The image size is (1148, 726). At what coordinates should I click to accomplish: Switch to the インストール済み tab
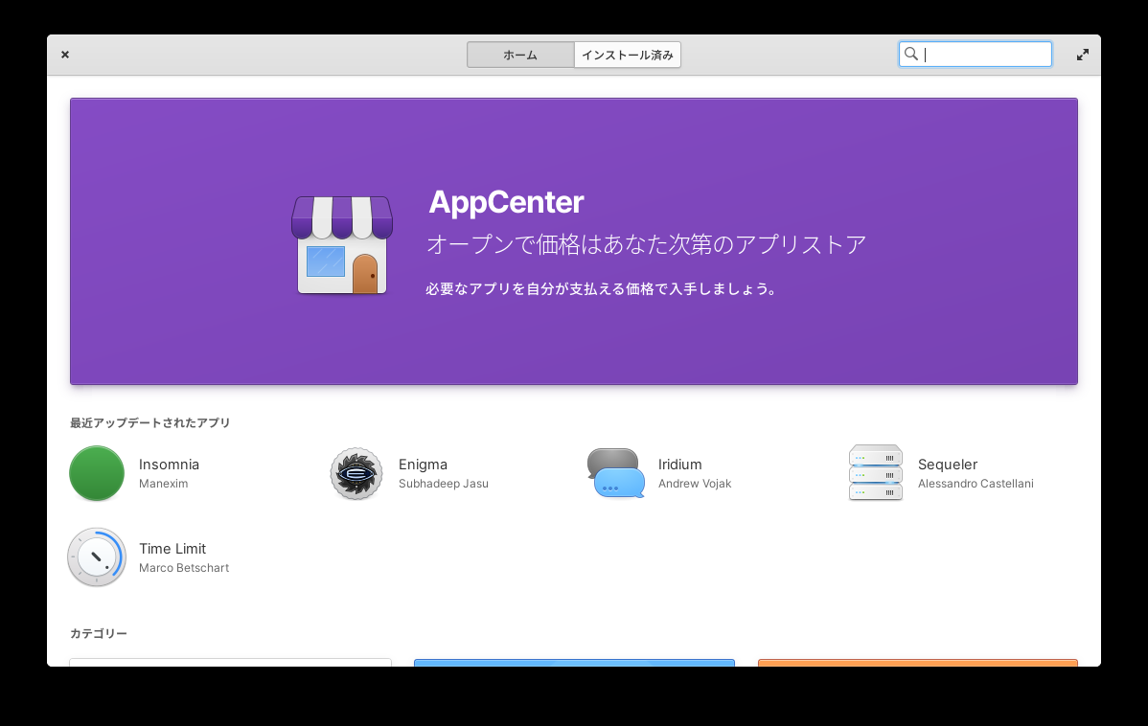tap(628, 55)
